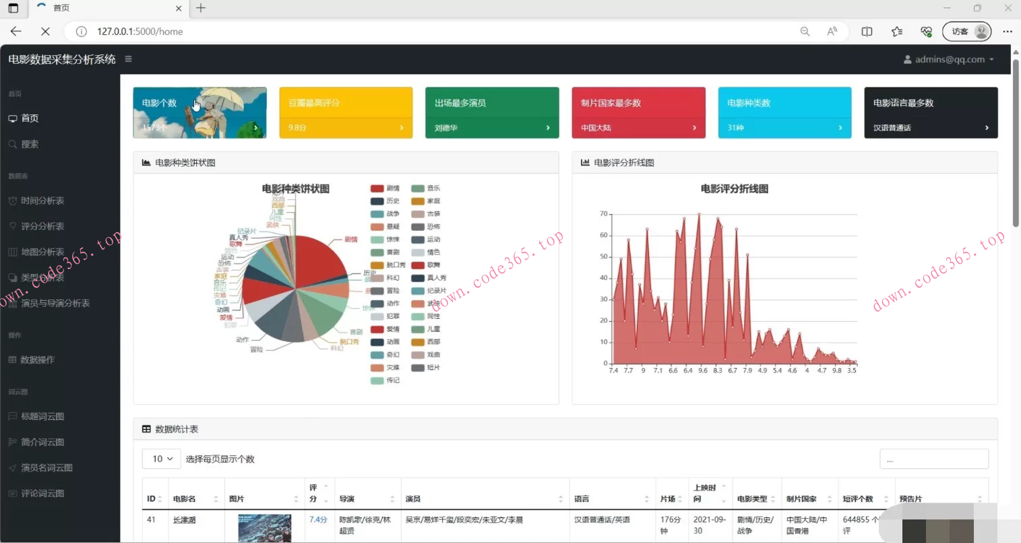Expand the admins@qq.com user dropdown
The width and height of the screenshot is (1021, 543).
click(948, 60)
